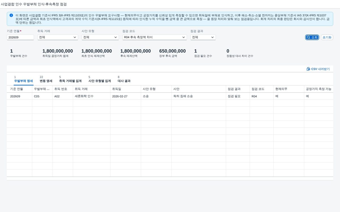Click the 공정가치 측정 가능 column header

pyautogui.click(x=318, y=89)
